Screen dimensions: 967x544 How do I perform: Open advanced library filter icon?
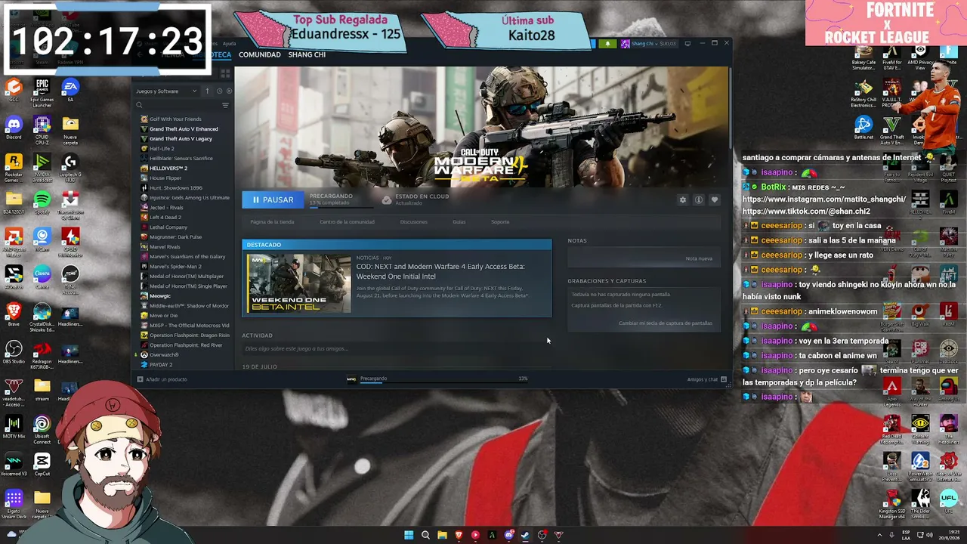225,106
